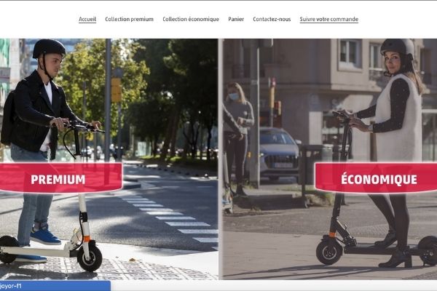Select the red ÉCONOMIQUE banner
This screenshot has height=291, width=437.
tap(376, 178)
